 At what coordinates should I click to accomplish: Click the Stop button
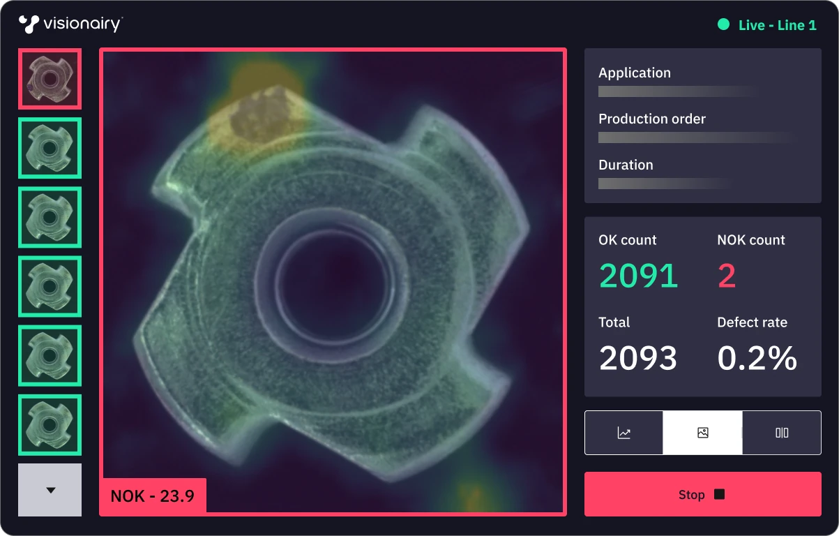click(702, 494)
